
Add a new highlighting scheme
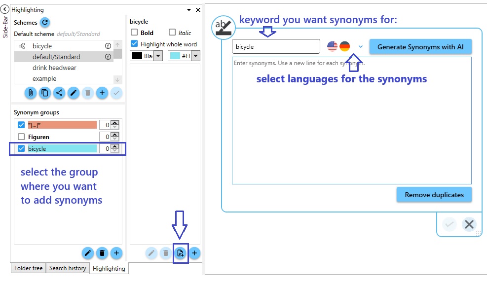pos(102,93)
